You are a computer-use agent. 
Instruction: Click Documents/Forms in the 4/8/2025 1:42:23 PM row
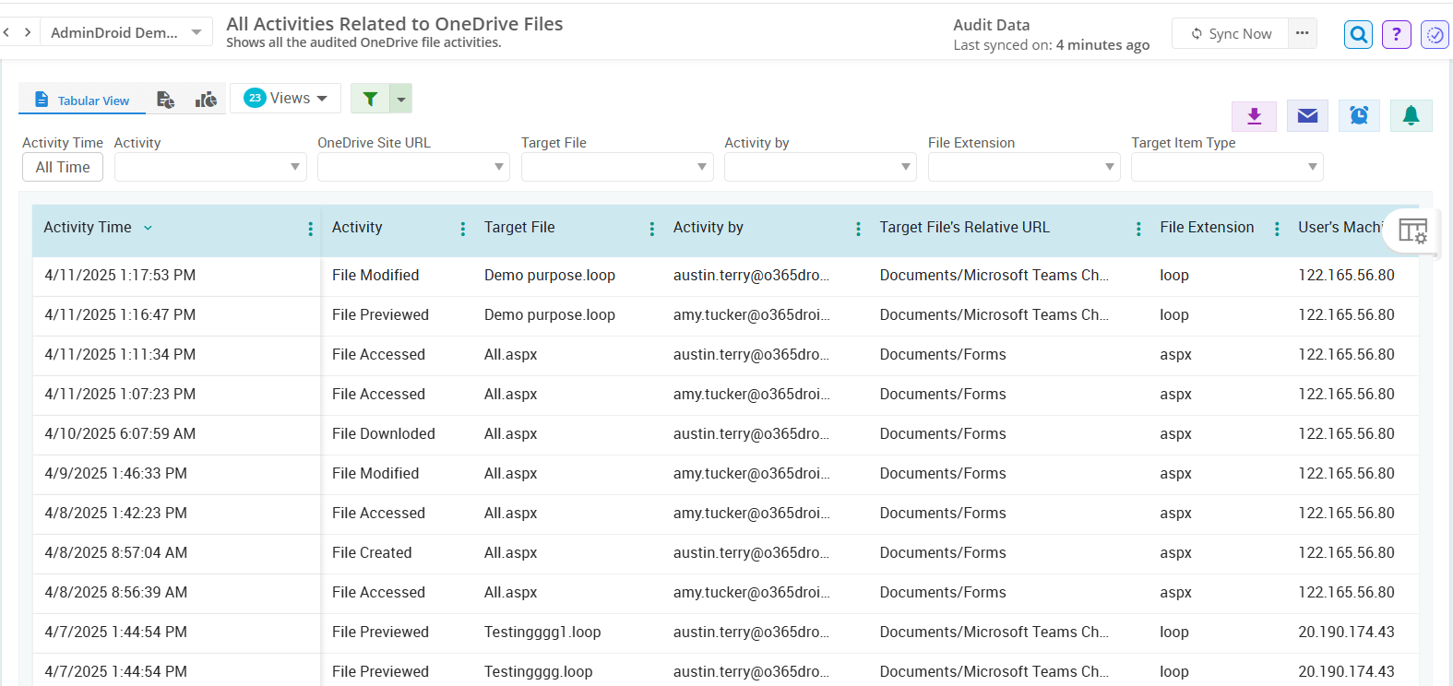pos(943,514)
